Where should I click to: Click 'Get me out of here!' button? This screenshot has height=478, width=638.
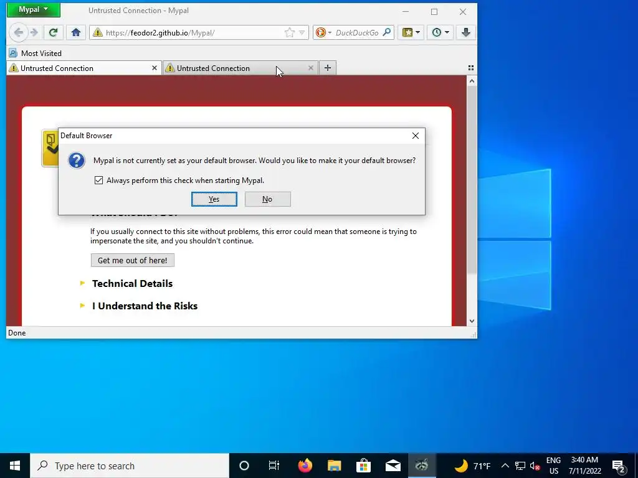coord(133,261)
